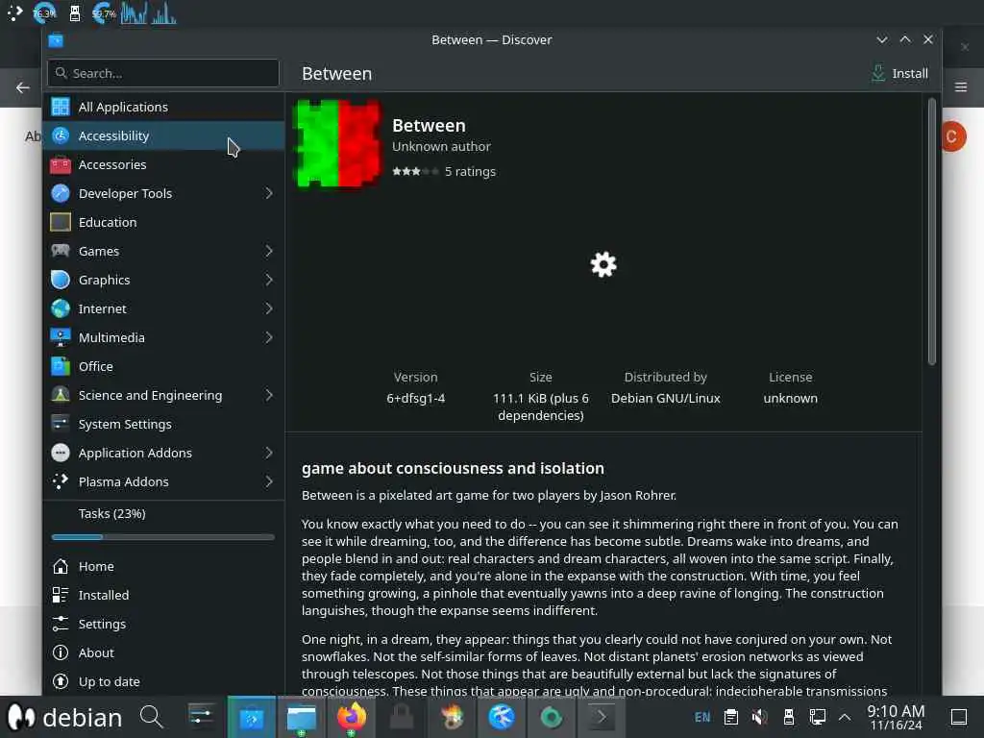The height and width of the screenshot is (738, 984).
Task: Click the Accessibility category icon
Action: click(x=61, y=135)
